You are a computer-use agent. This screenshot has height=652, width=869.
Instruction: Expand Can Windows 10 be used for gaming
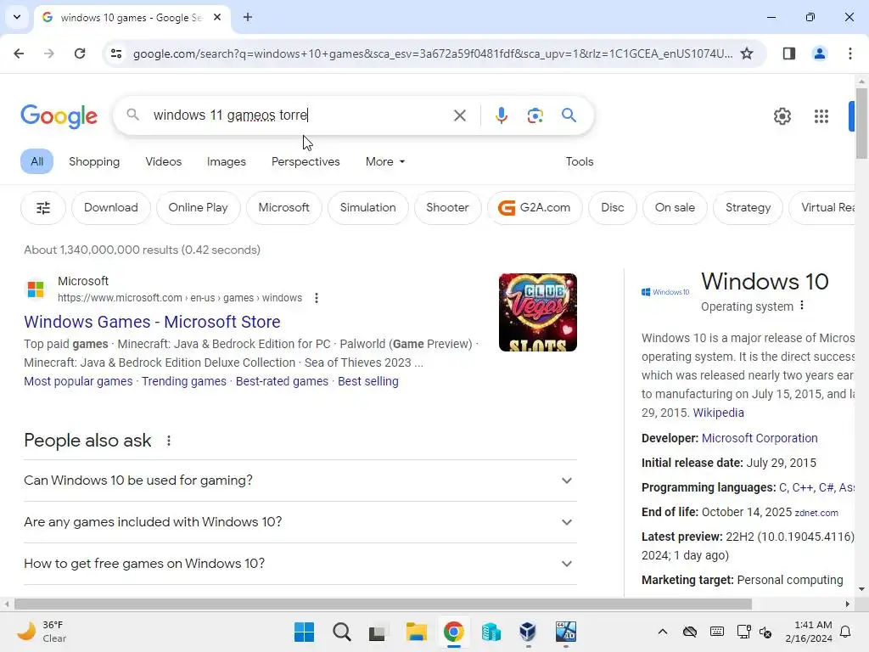(x=300, y=481)
